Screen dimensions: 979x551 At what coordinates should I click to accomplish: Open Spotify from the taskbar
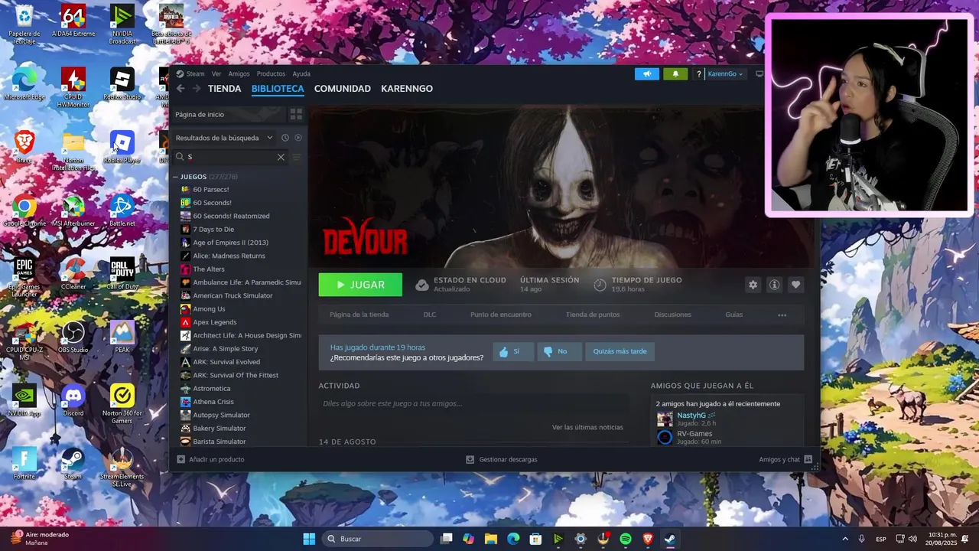625,539
